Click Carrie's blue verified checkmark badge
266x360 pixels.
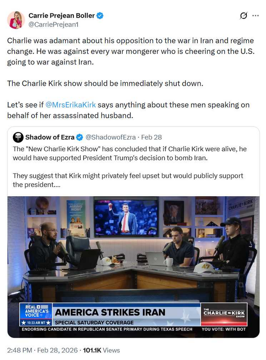tap(100, 15)
